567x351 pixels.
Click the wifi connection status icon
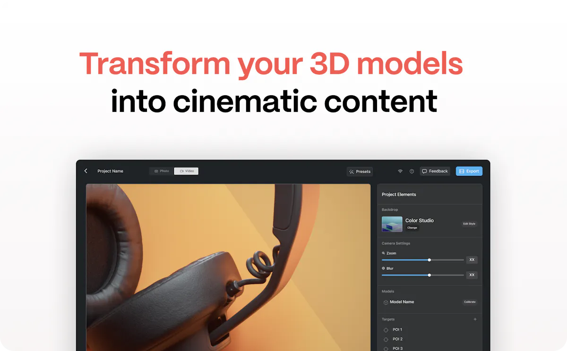(400, 171)
